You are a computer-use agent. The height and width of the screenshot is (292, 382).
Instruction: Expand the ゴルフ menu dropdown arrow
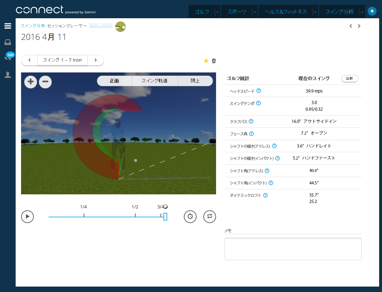217,12
